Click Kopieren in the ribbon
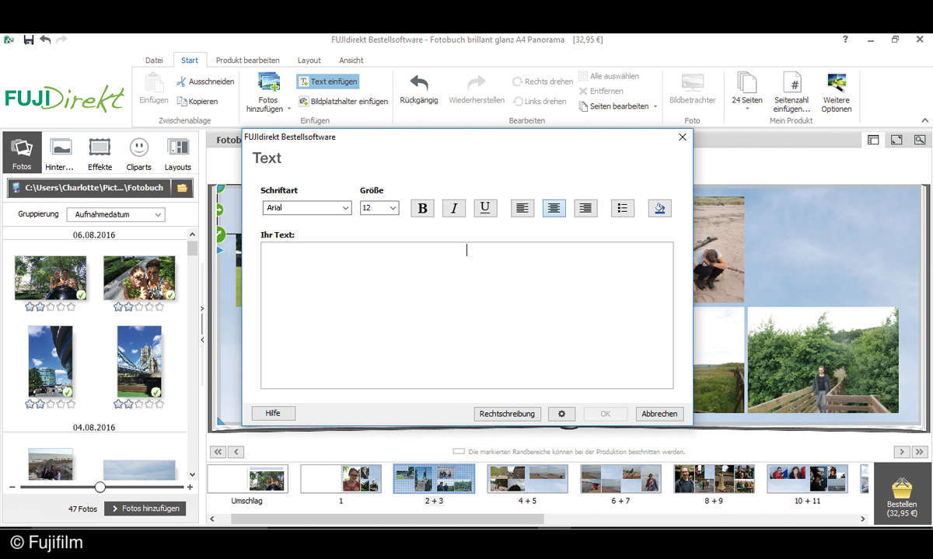933x559 pixels. (x=197, y=102)
